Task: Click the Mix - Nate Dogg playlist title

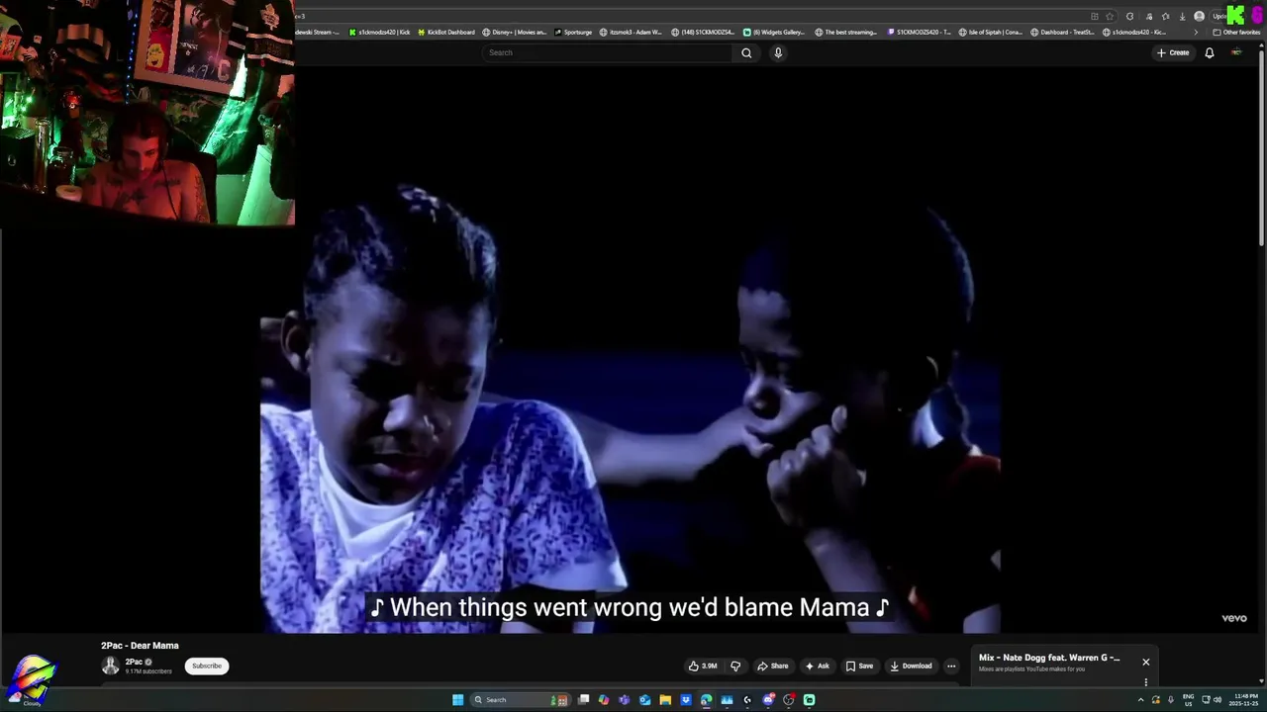Action: coord(1049,658)
